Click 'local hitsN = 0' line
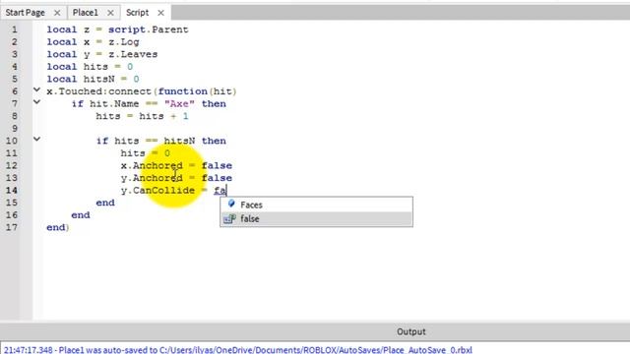This screenshot has height=354, width=630. (x=93, y=79)
